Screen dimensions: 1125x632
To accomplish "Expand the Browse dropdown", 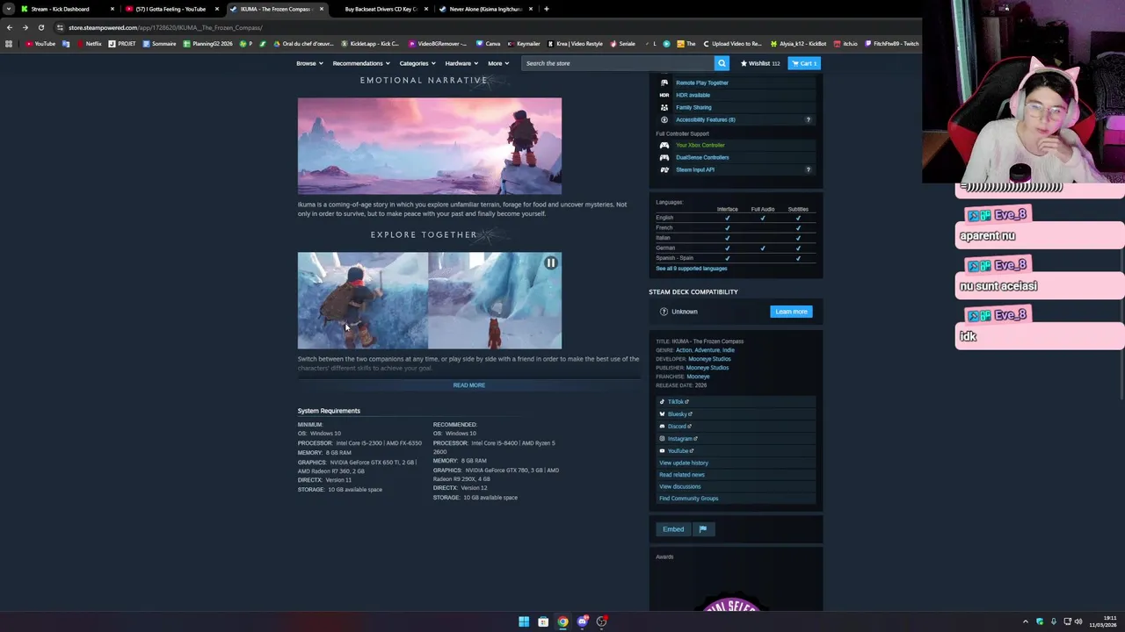I will pyautogui.click(x=309, y=63).
